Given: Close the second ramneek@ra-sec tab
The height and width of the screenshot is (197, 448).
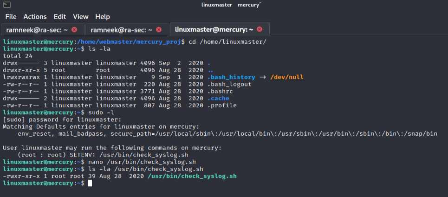Looking at the screenshot, I should [x=159, y=30].
